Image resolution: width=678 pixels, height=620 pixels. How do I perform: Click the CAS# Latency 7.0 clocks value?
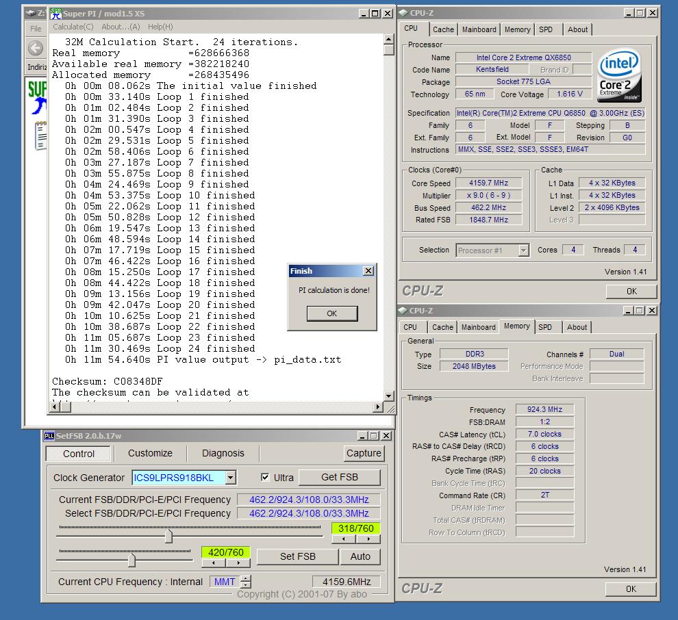(545, 435)
